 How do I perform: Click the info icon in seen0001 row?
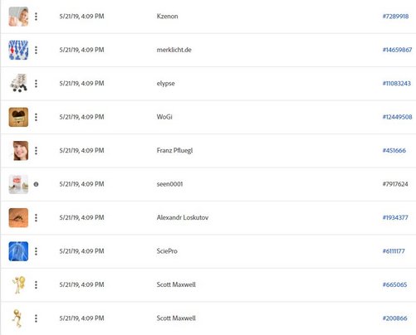[x=36, y=184]
